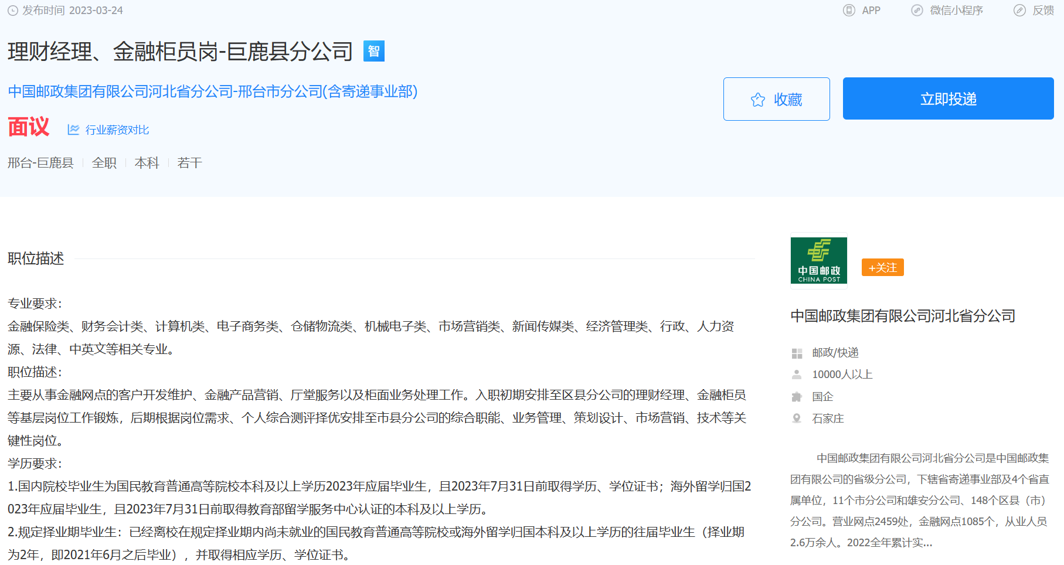Click the APP phone icon
This screenshot has height=565, width=1064.
point(849,11)
